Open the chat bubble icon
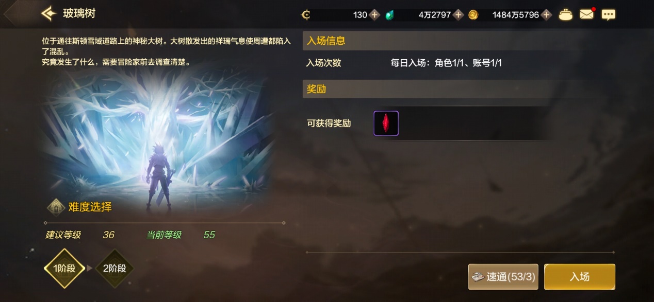The width and height of the screenshot is (654, 302). coord(609,15)
